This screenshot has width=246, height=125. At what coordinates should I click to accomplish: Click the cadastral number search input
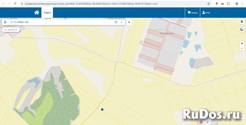pyautogui.click(x=61, y=22)
